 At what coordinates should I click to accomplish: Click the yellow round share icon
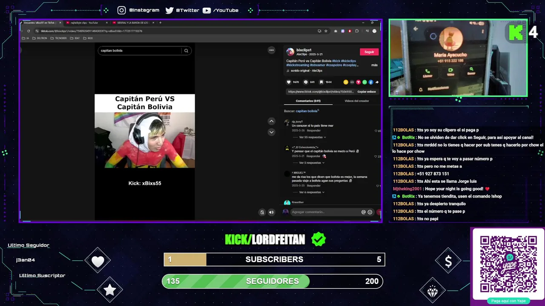pyautogui.click(x=346, y=82)
